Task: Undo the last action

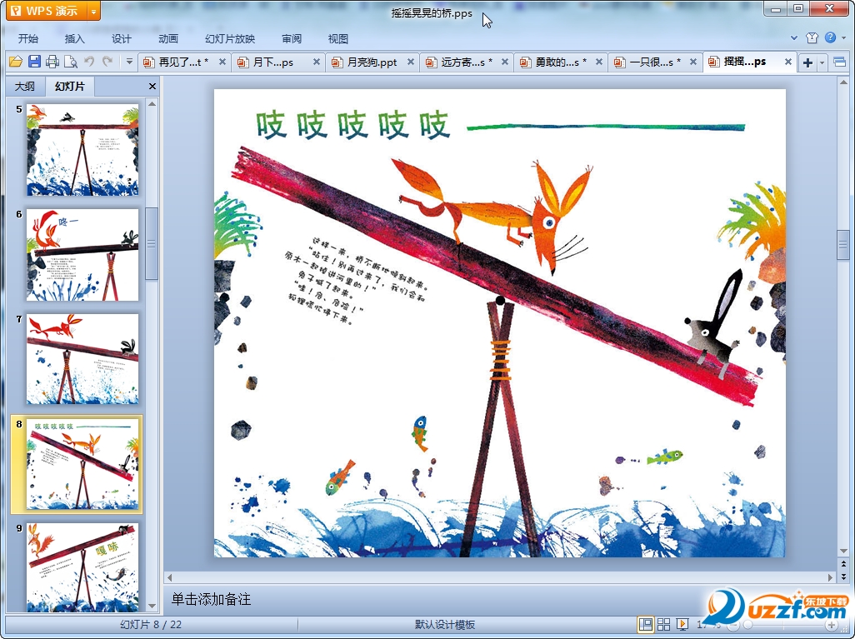Action: pos(89,62)
